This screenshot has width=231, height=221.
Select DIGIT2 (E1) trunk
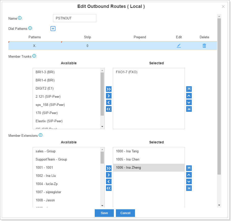coord(66,88)
